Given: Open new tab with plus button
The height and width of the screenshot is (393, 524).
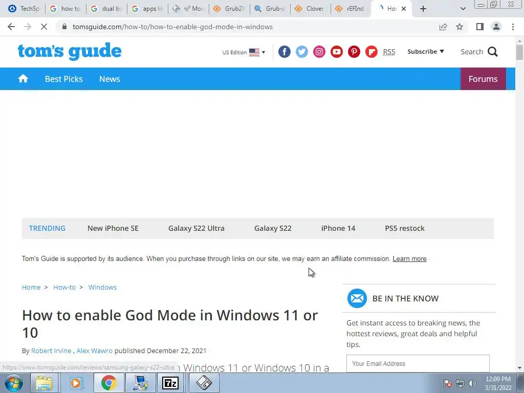Looking at the screenshot, I should pos(423,9).
